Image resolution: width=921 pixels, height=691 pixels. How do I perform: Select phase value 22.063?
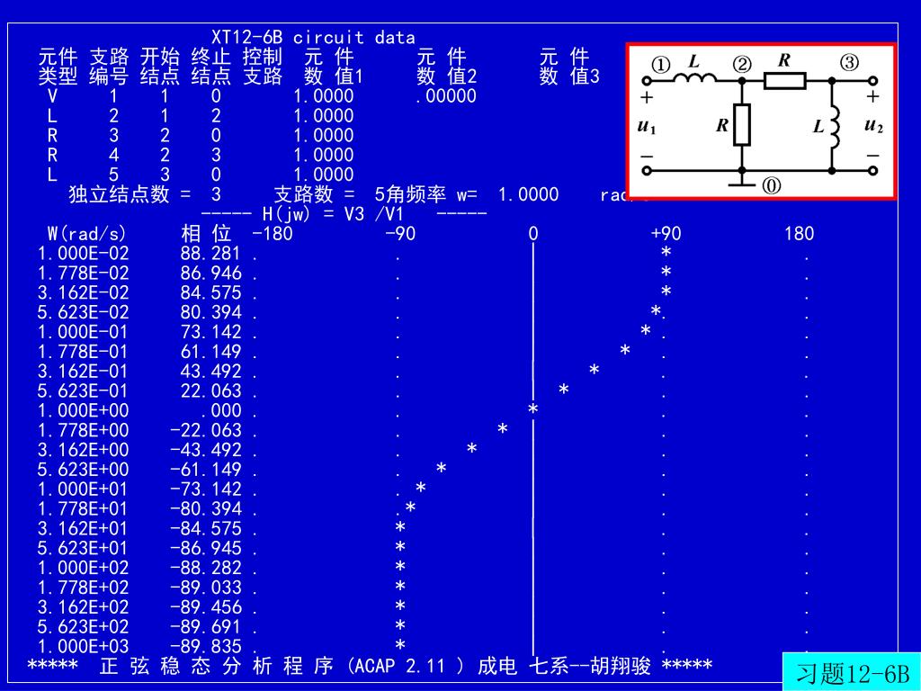(x=210, y=391)
